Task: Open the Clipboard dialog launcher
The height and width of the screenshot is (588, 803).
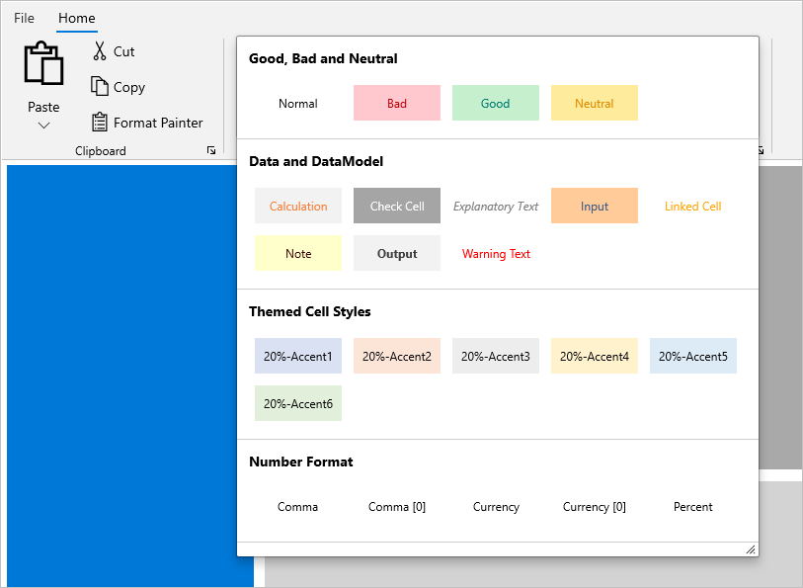Action: pyautogui.click(x=211, y=150)
